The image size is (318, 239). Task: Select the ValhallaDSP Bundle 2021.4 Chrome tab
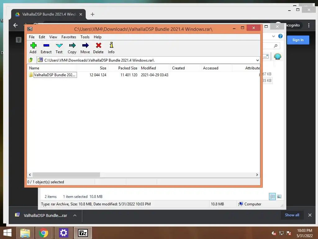coord(48,14)
